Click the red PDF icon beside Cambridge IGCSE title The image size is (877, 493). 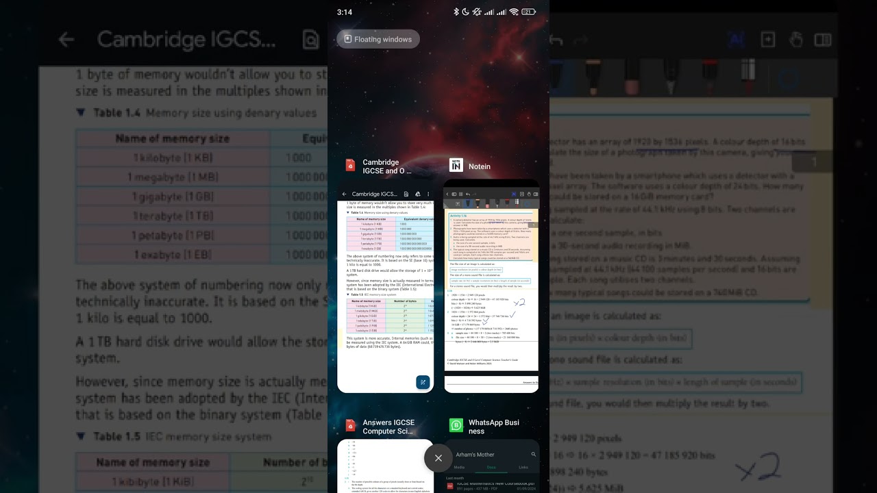coord(350,166)
